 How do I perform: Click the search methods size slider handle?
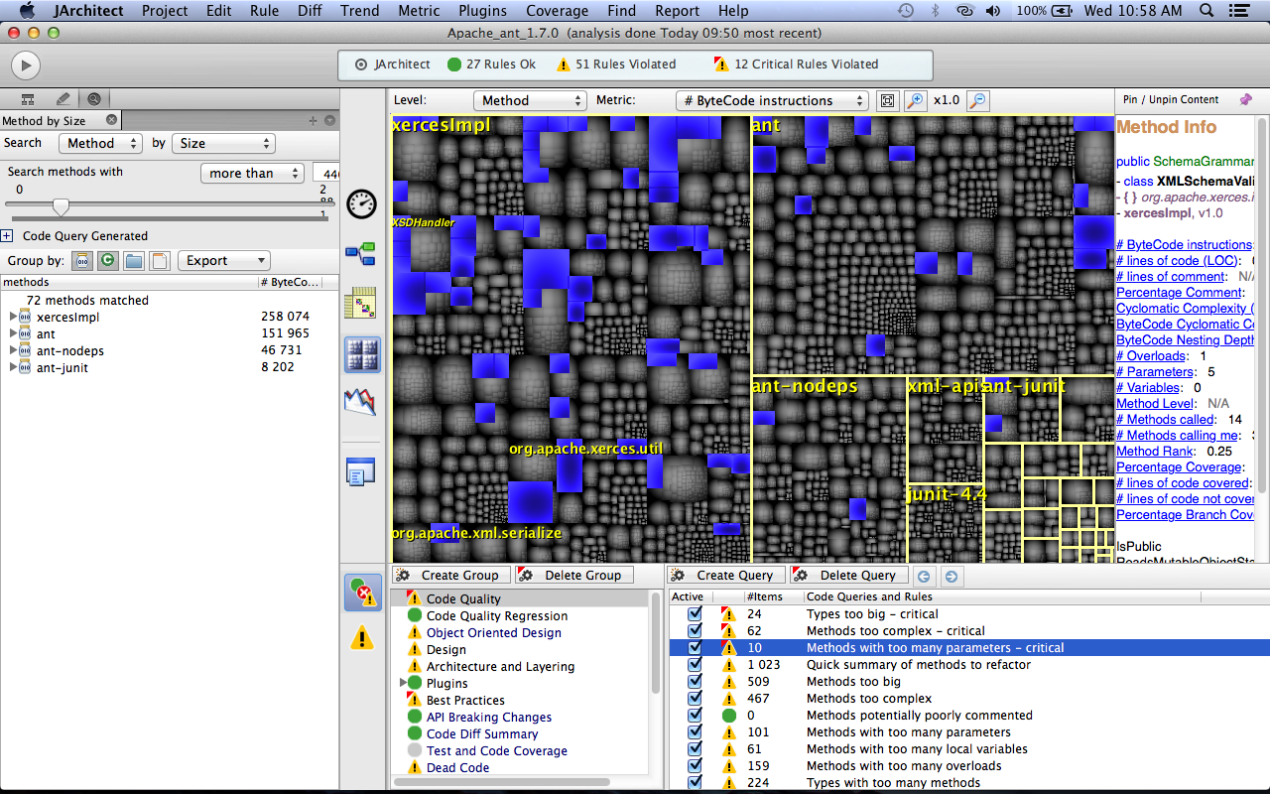click(61, 206)
